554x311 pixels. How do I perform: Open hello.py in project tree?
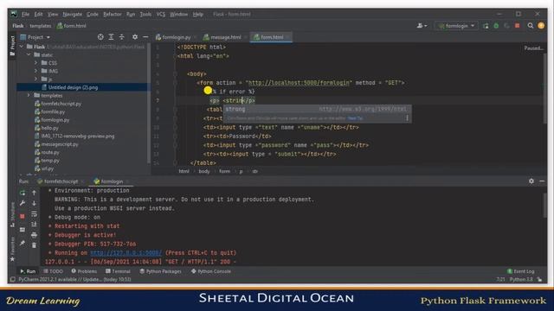click(x=50, y=128)
